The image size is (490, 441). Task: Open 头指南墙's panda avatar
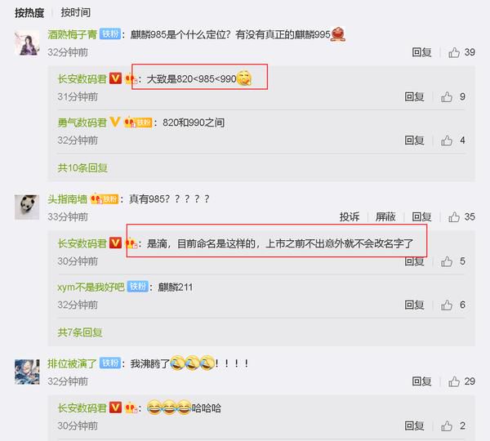tap(27, 207)
